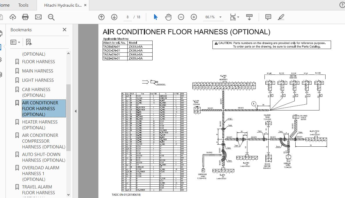Send file by email envelope icon
This screenshot has height=198, width=345.
pos(38,17)
